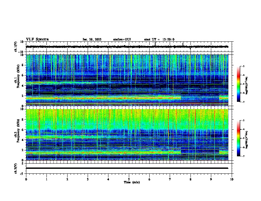Click the "5" tick of ch.3(V) panel
Image resolution: width=261 pixels, height=201 pixels.
click(23, 164)
